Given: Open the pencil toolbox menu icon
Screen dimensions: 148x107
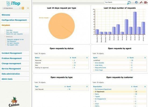Looking at the screenshot, I should pos(141,2).
